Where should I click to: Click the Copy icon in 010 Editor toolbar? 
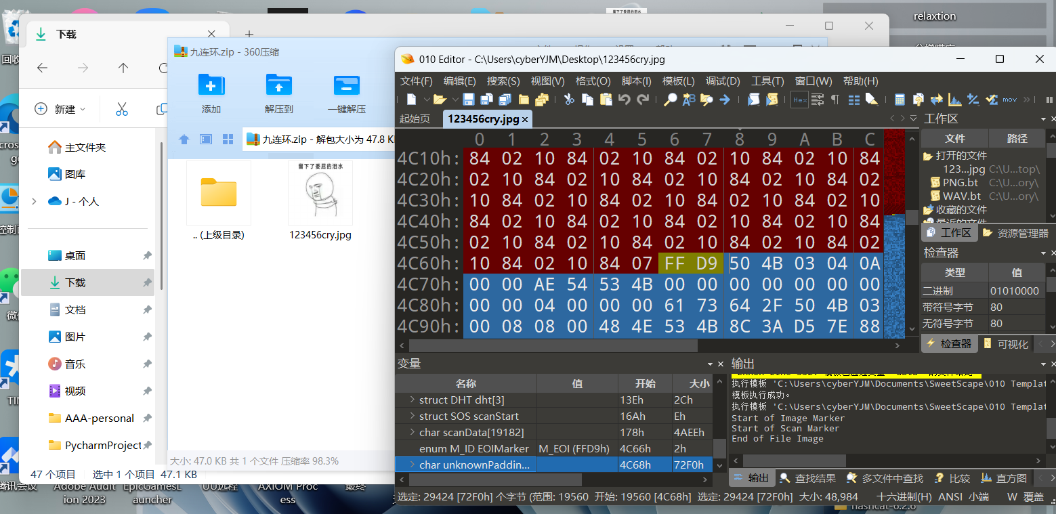(x=587, y=100)
